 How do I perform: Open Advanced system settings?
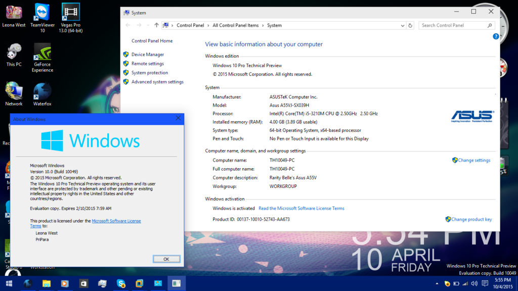pyautogui.click(x=157, y=82)
